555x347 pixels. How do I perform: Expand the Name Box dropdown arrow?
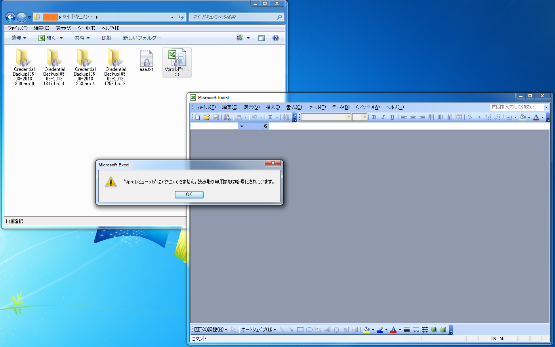click(242, 126)
